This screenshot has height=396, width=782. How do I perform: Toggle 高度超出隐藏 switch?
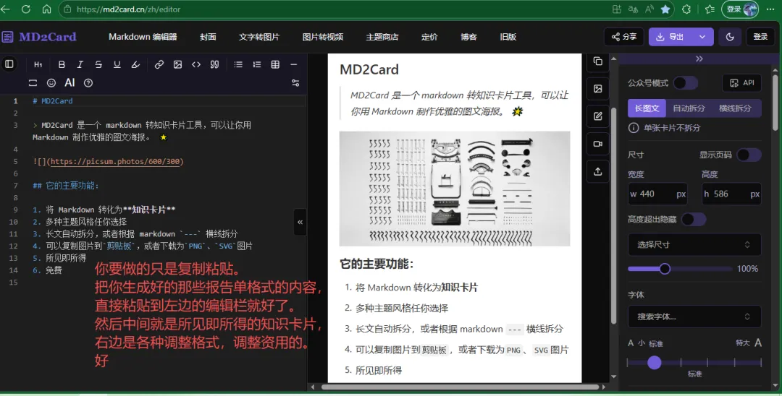pyautogui.click(x=694, y=220)
